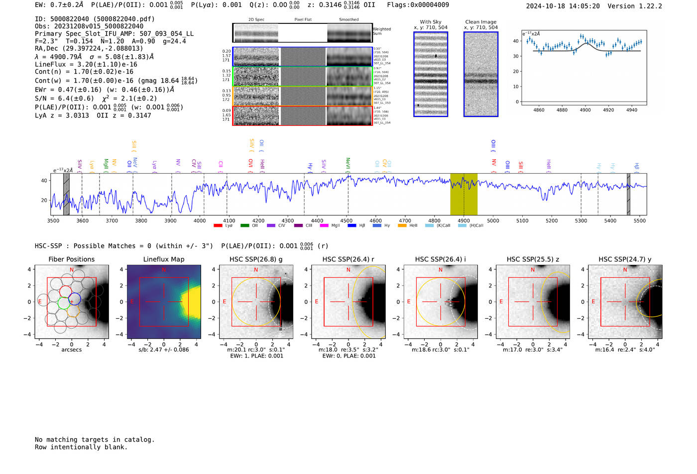Click the green-bordered 2D fiber spectrum row
This screenshot has height=474, width=697.
pyautogui.click(x=302, y=76)
